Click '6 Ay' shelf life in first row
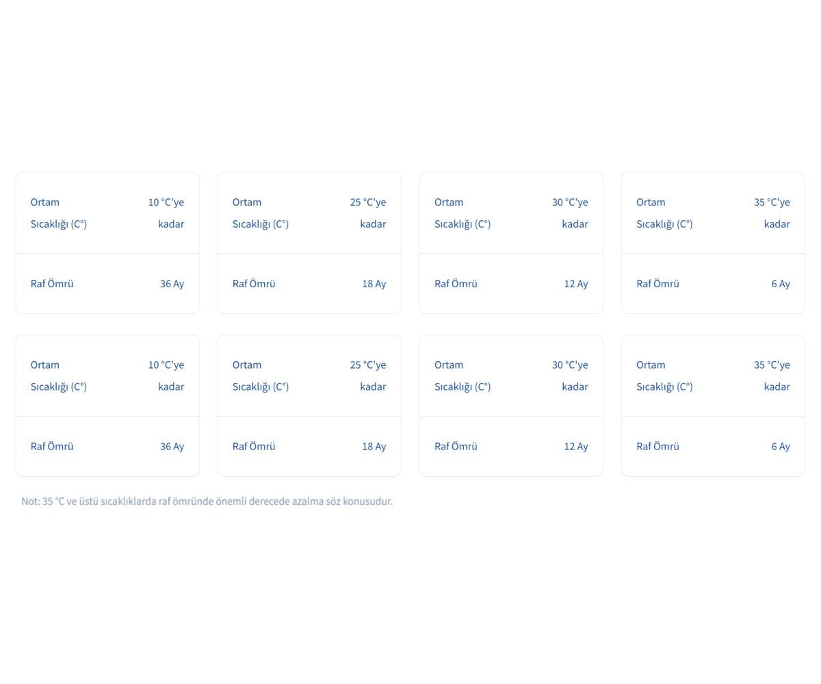821x684 pixels. [780, 284]
